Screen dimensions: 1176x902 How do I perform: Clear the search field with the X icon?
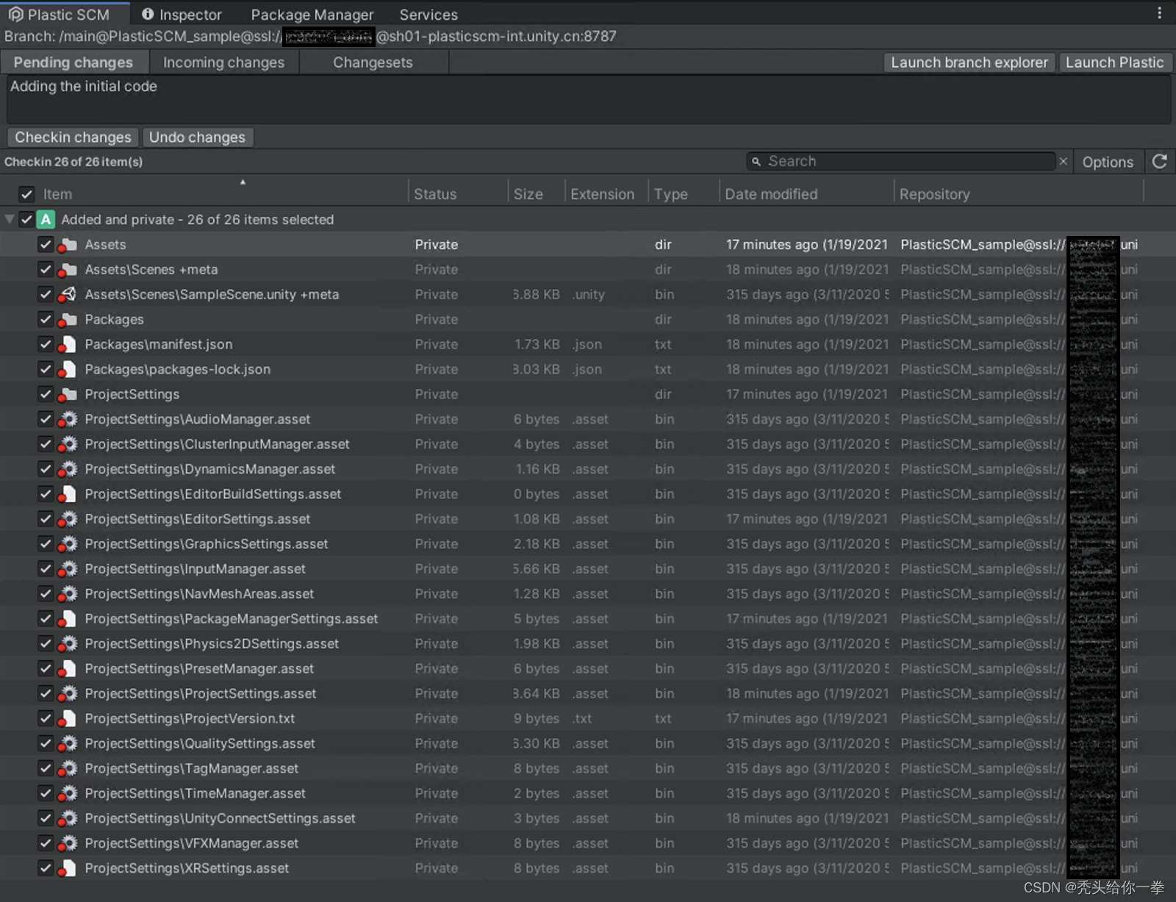(x=1063, y=161)
